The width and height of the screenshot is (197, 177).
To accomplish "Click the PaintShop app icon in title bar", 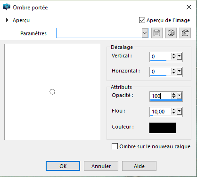I will point(7,7).
